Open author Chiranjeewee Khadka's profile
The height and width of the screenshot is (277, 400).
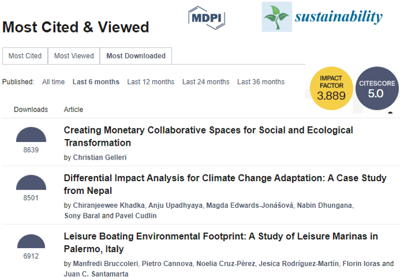click(109, 206)
